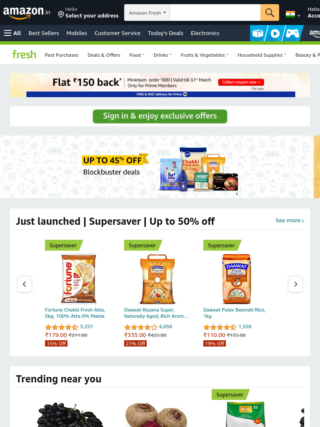
Task: Open the All hamburger menu
Action: 12,33
